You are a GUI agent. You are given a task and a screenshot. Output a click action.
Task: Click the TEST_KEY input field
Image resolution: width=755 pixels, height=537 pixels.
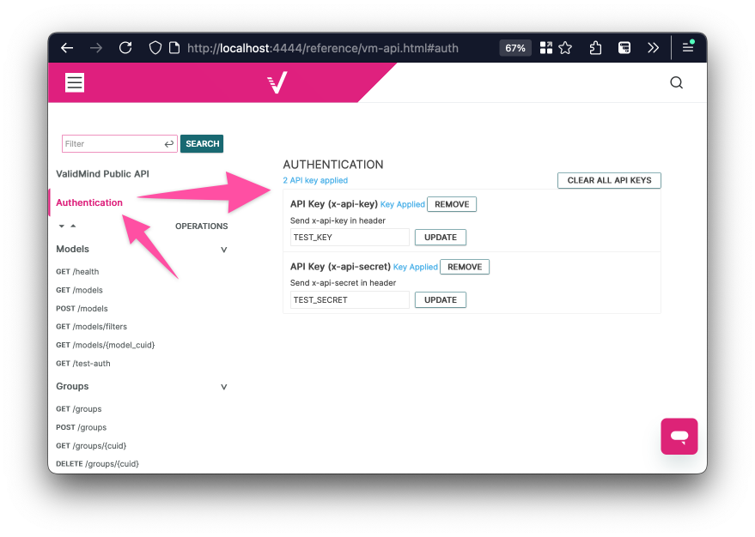(x=350, y=238)
